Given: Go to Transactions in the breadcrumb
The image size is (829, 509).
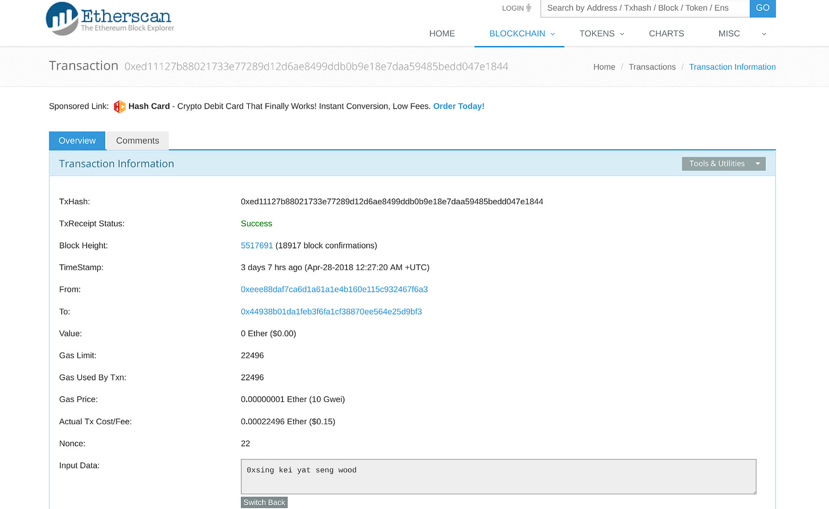Looking at the screenshot, I should click(652, 67).
